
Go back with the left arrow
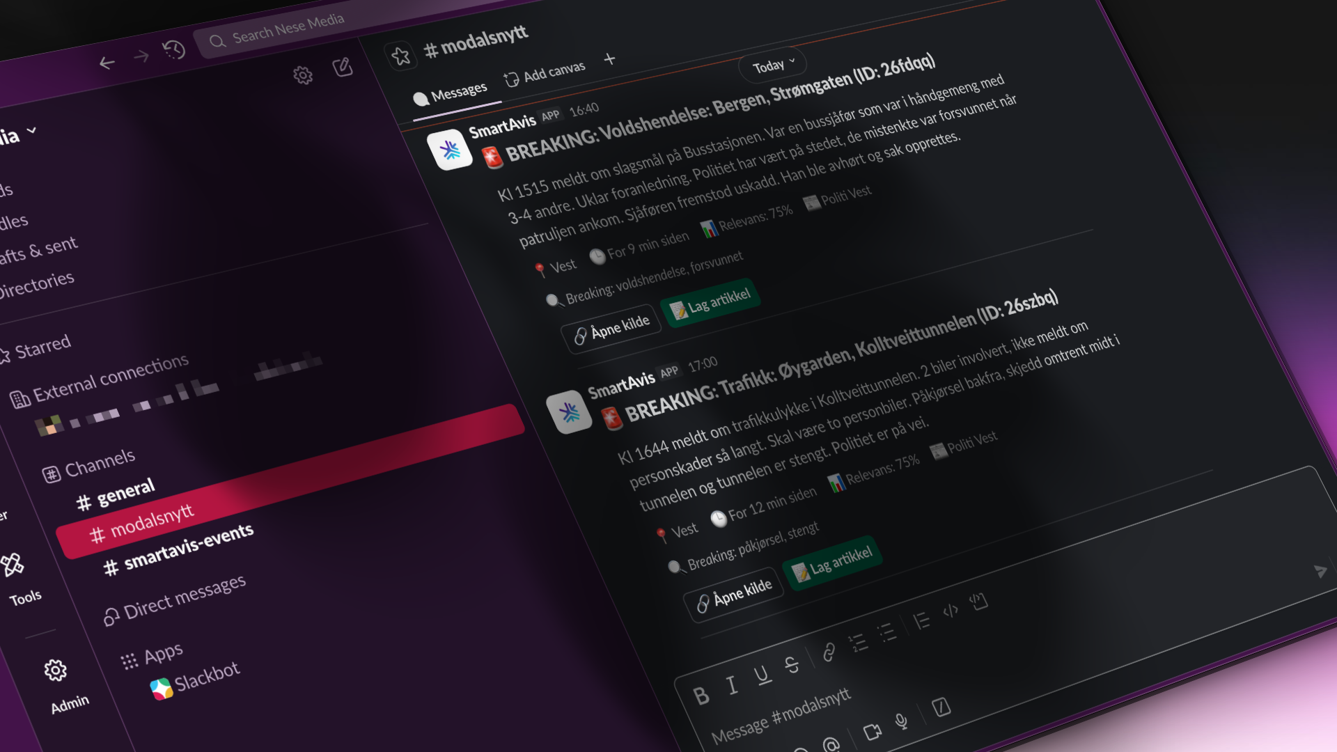[x=107, y=63]
